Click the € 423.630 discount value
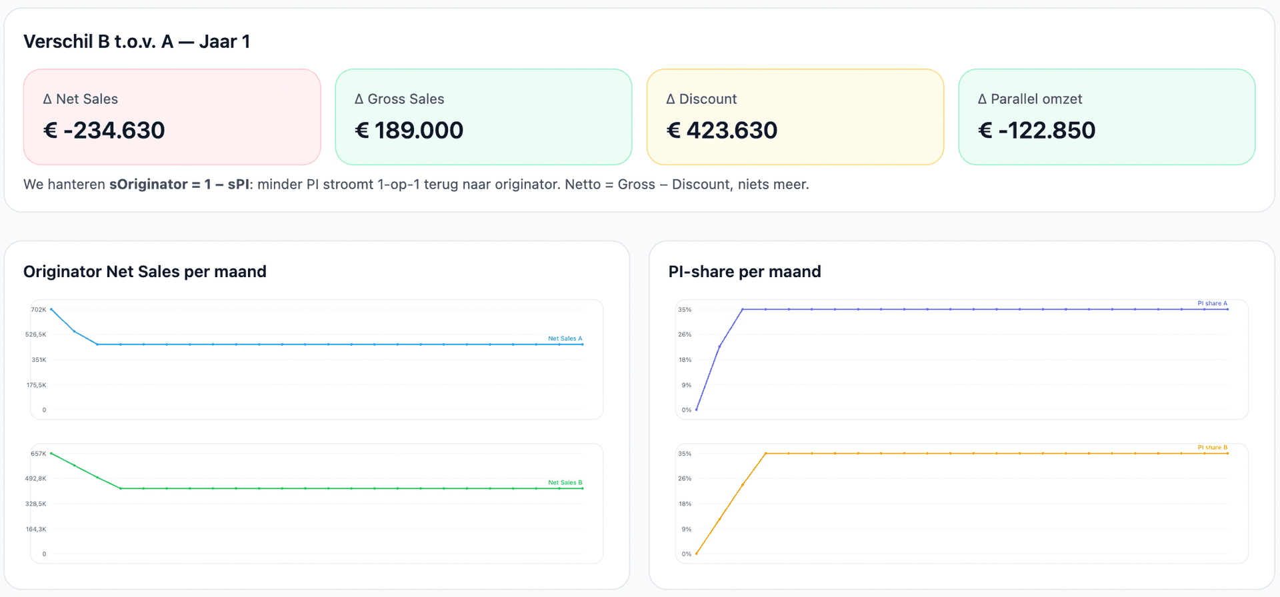The height and width of the screenshot is (597, 1280). point(722,131)
